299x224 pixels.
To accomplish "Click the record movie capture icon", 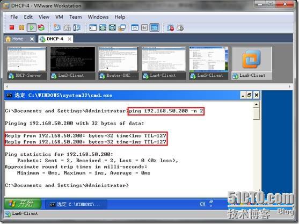I will tap(170, 28).
